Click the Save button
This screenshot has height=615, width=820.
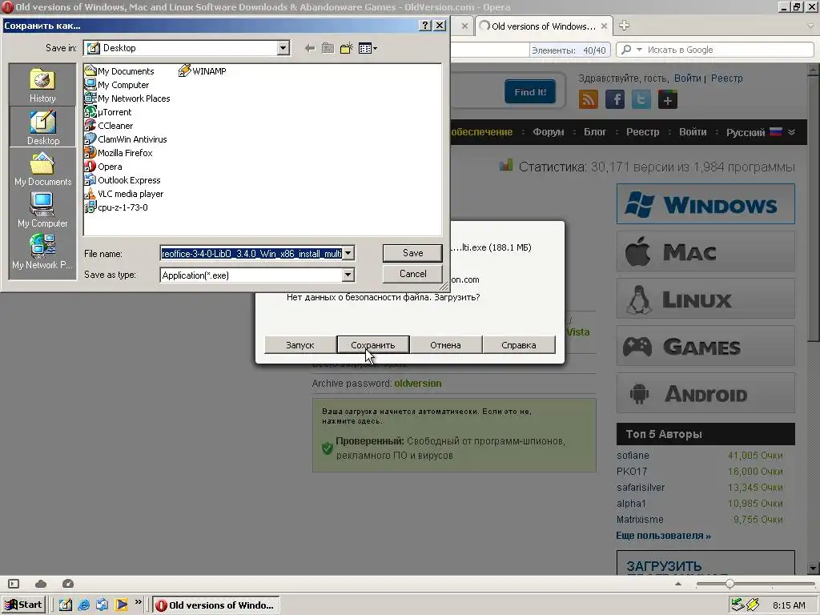pos(412,253)
